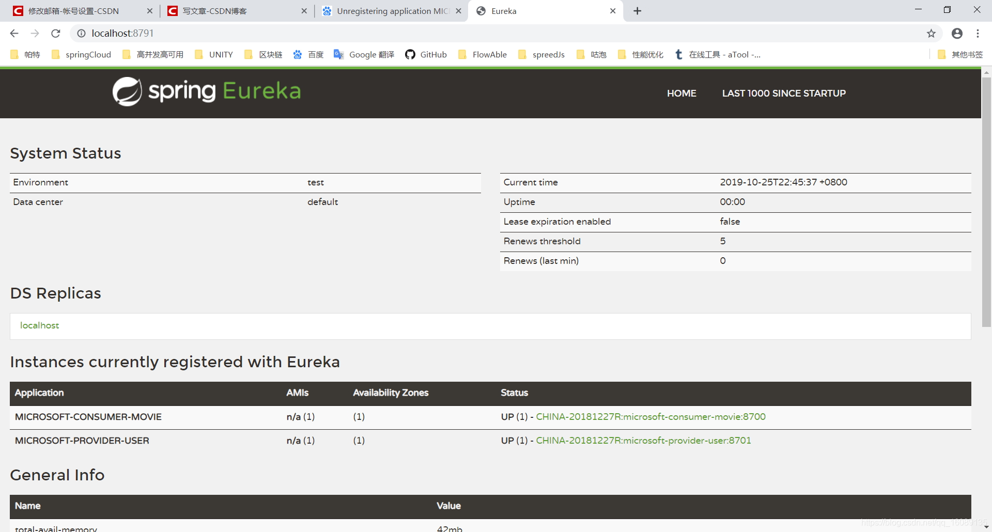Viewport: 992px width, 532px height.
Task: Click the Renews threshold label
Action: (542, 241)
